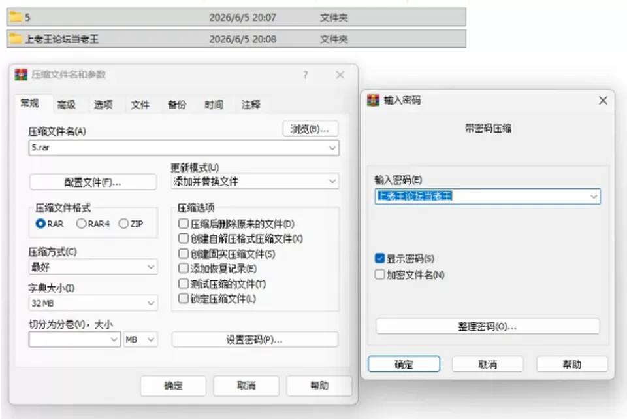This screenshot has width=627, height=419.
Task: Open the 文件 tab
Action: 140,105
